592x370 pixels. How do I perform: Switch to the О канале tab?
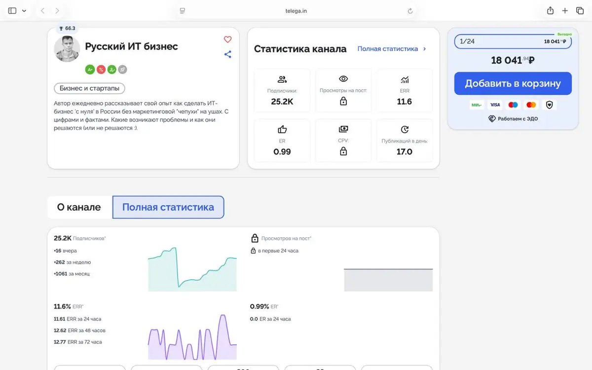tap(79, 207)
